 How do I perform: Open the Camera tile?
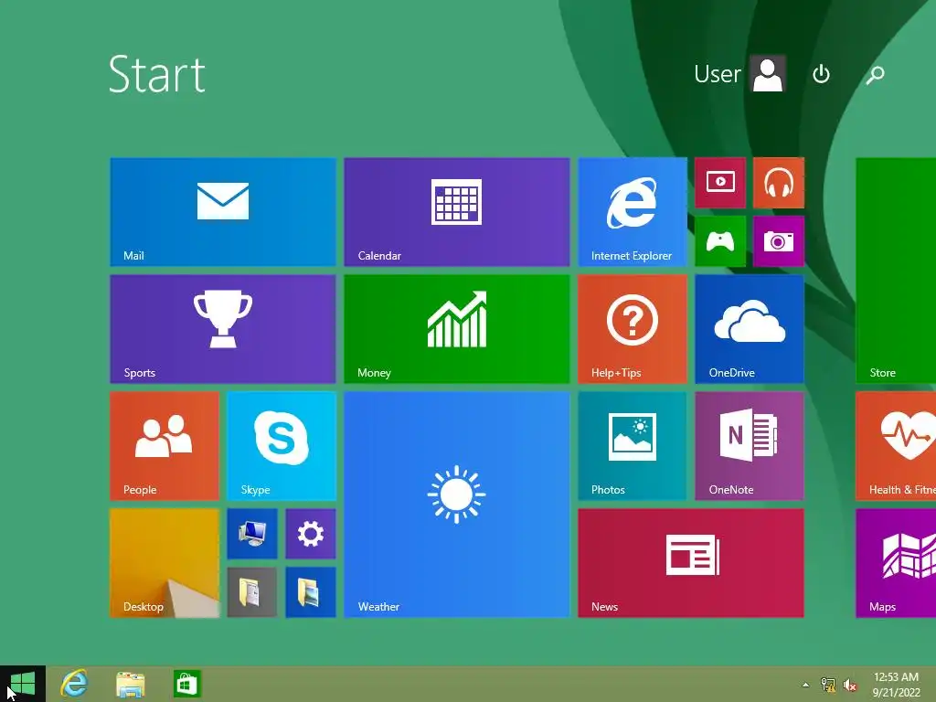click(x=779, y=241)
